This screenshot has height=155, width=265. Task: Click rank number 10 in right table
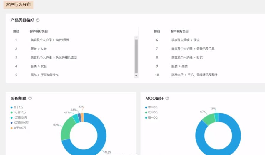[157, 75]
